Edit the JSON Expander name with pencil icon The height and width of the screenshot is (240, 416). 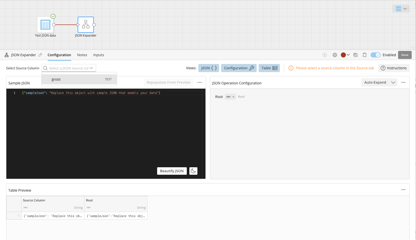click(40, 55)
